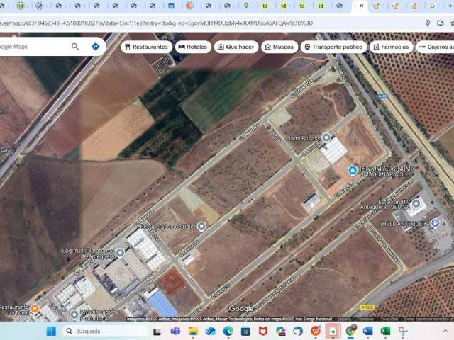Click the Recuperados de Palet marker
This screenshot has width=454, height=340.
(x=201, y=227)
